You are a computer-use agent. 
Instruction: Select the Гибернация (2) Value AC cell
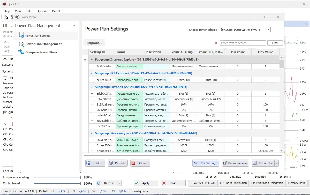[184, 99]
